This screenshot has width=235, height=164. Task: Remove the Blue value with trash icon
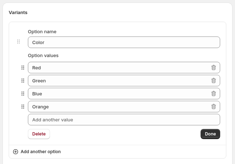click(214, 94)
